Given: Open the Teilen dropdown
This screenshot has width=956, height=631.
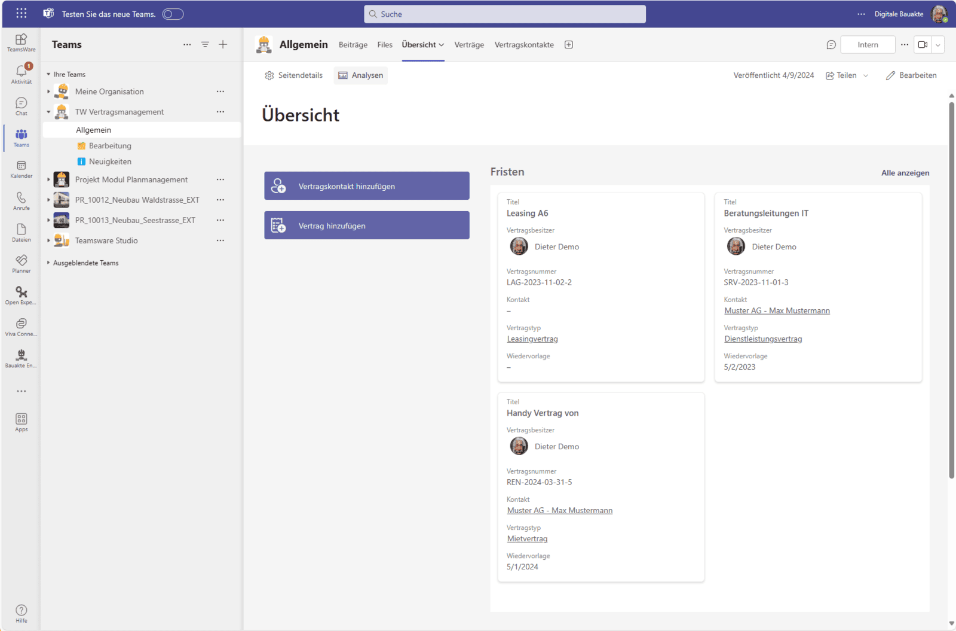Looking at the screenshot, I should pyautogui.click(x=866, y=75).
